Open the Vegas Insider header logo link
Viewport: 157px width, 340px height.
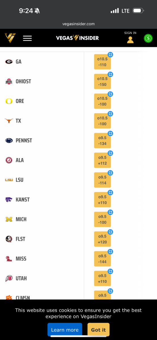[77, 38]
